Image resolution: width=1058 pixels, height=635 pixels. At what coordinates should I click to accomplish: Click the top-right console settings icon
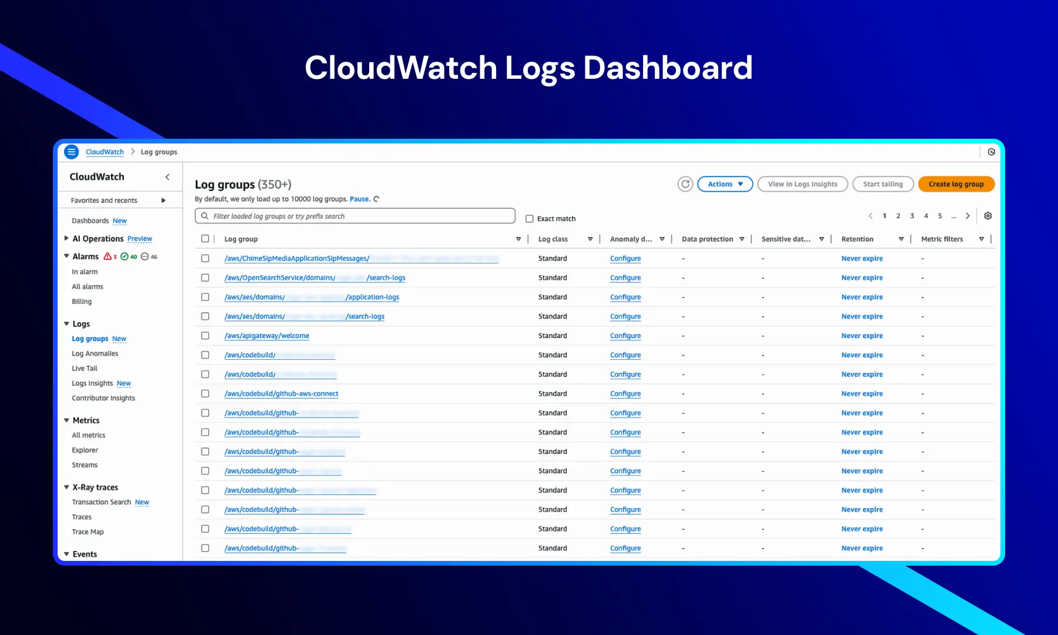pyautogui.click(x=991, y=152)
